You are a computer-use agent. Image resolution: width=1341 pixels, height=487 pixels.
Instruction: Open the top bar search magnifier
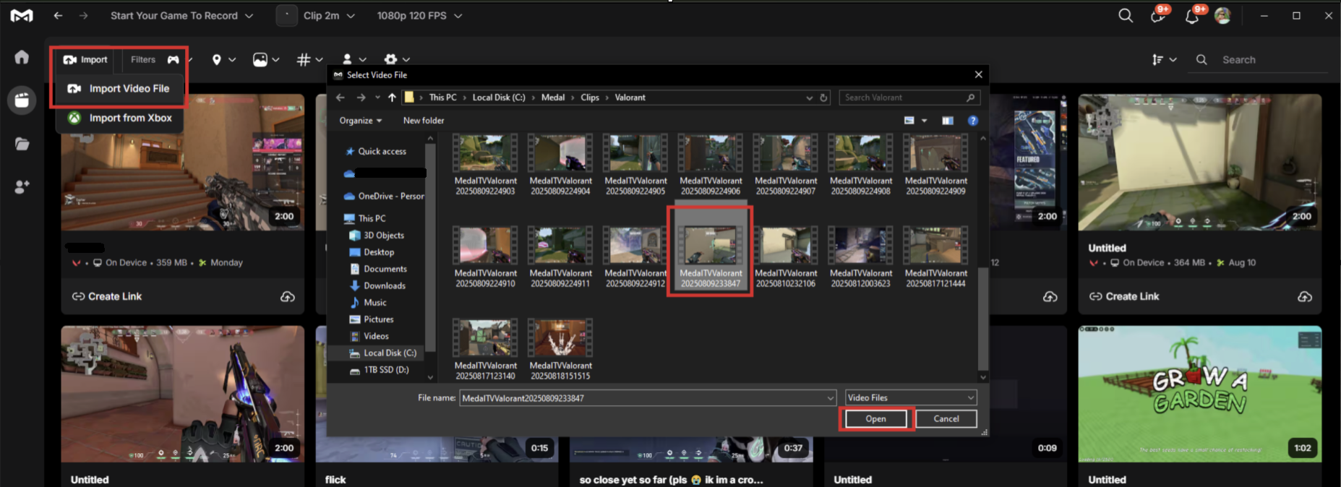coord(1126,15)
